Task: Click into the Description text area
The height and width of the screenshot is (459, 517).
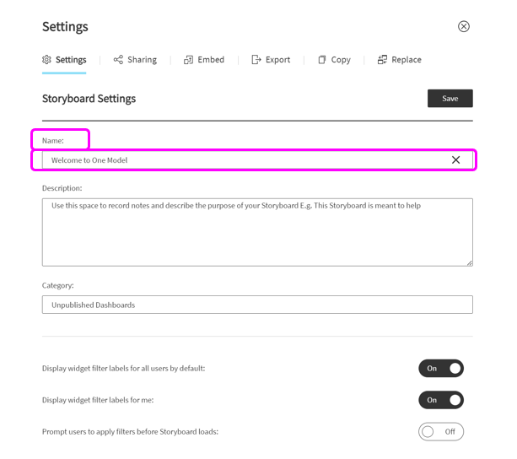Action: tap(257, 232)
